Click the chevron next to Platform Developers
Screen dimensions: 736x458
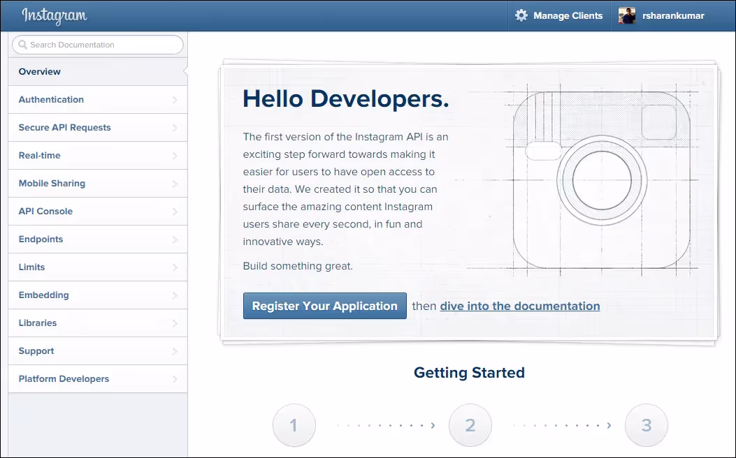point(175,379)
